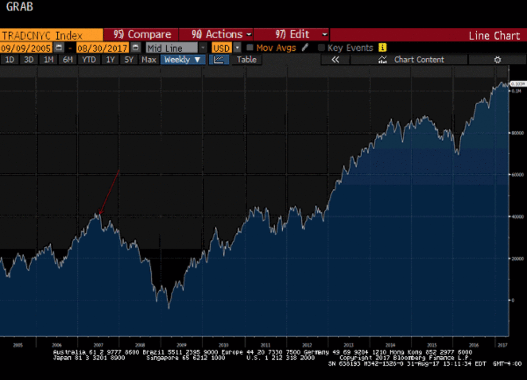The image size is (527, 380).
Task: Enable the Mov Avgs checkbox
Action: coord(249,47)
